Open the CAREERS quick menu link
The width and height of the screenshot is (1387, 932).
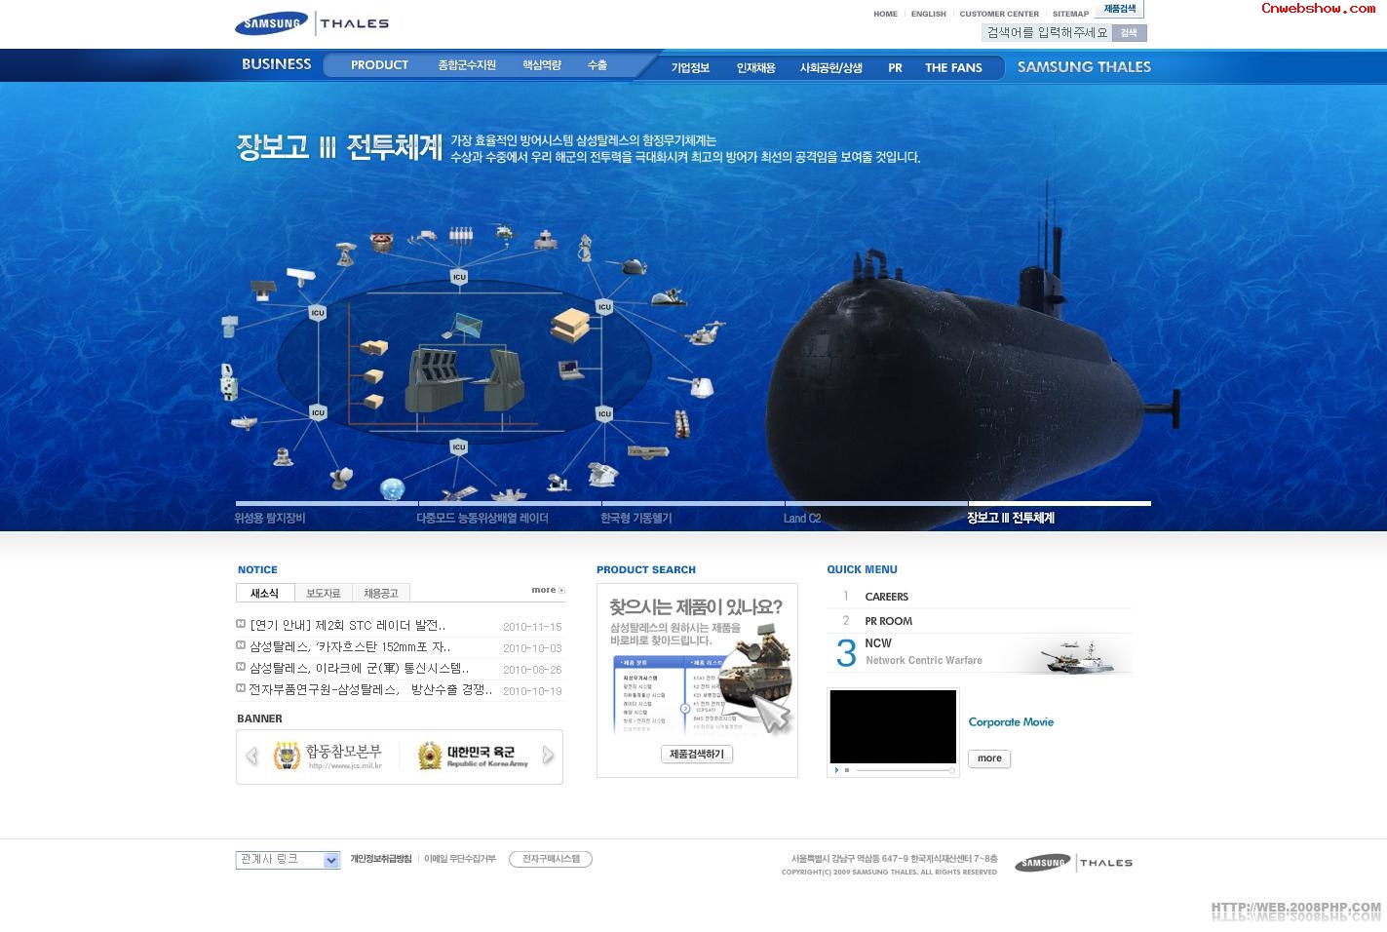pyautogui.click(x=885, y=596)
